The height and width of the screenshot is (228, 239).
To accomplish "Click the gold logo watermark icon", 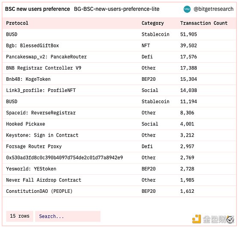I will click(x=197, y=219).
